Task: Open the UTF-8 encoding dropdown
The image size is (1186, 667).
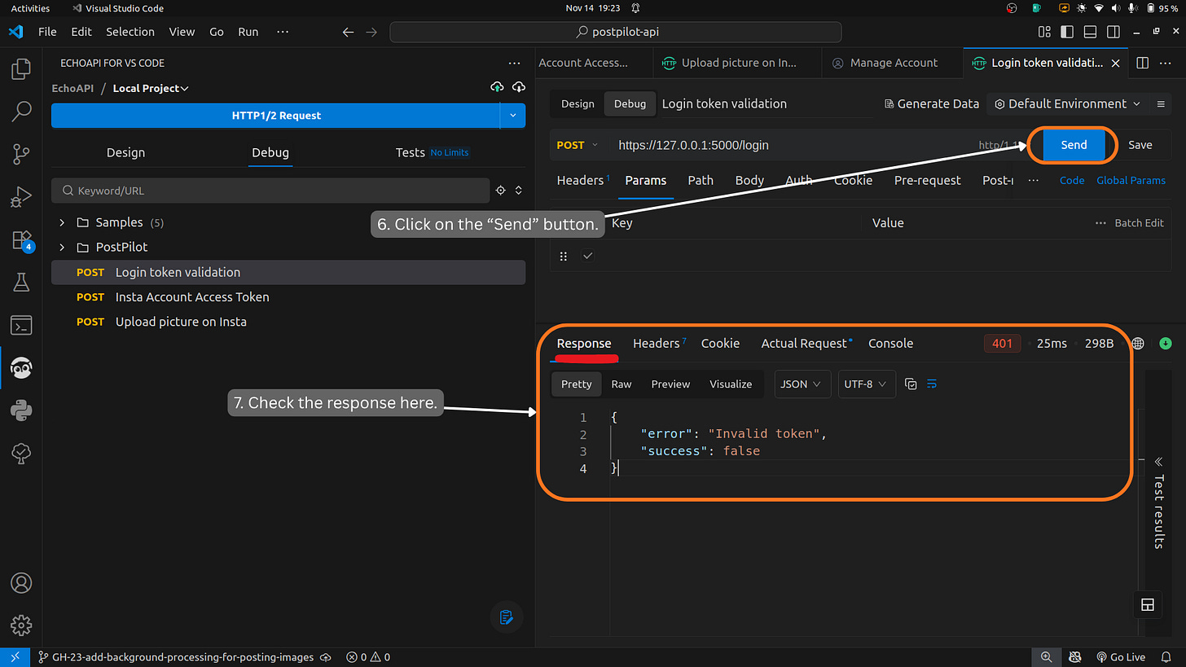Action: (866, 384)
